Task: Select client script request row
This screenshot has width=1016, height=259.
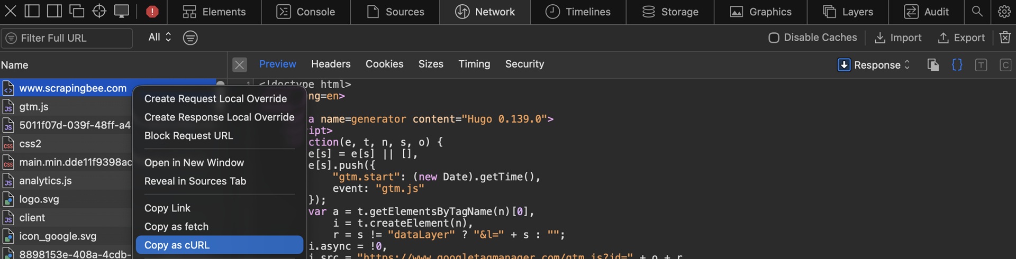Action: coord(66,218)
